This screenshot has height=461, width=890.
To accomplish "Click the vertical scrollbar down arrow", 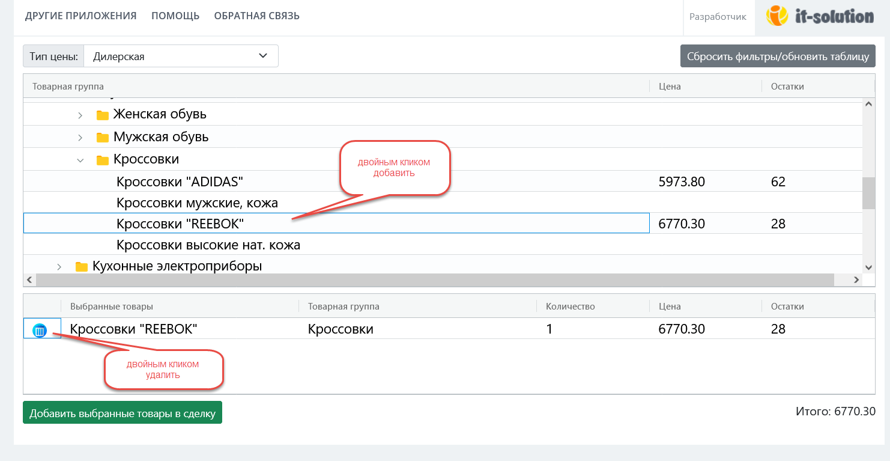I will (x=868, y=267).
